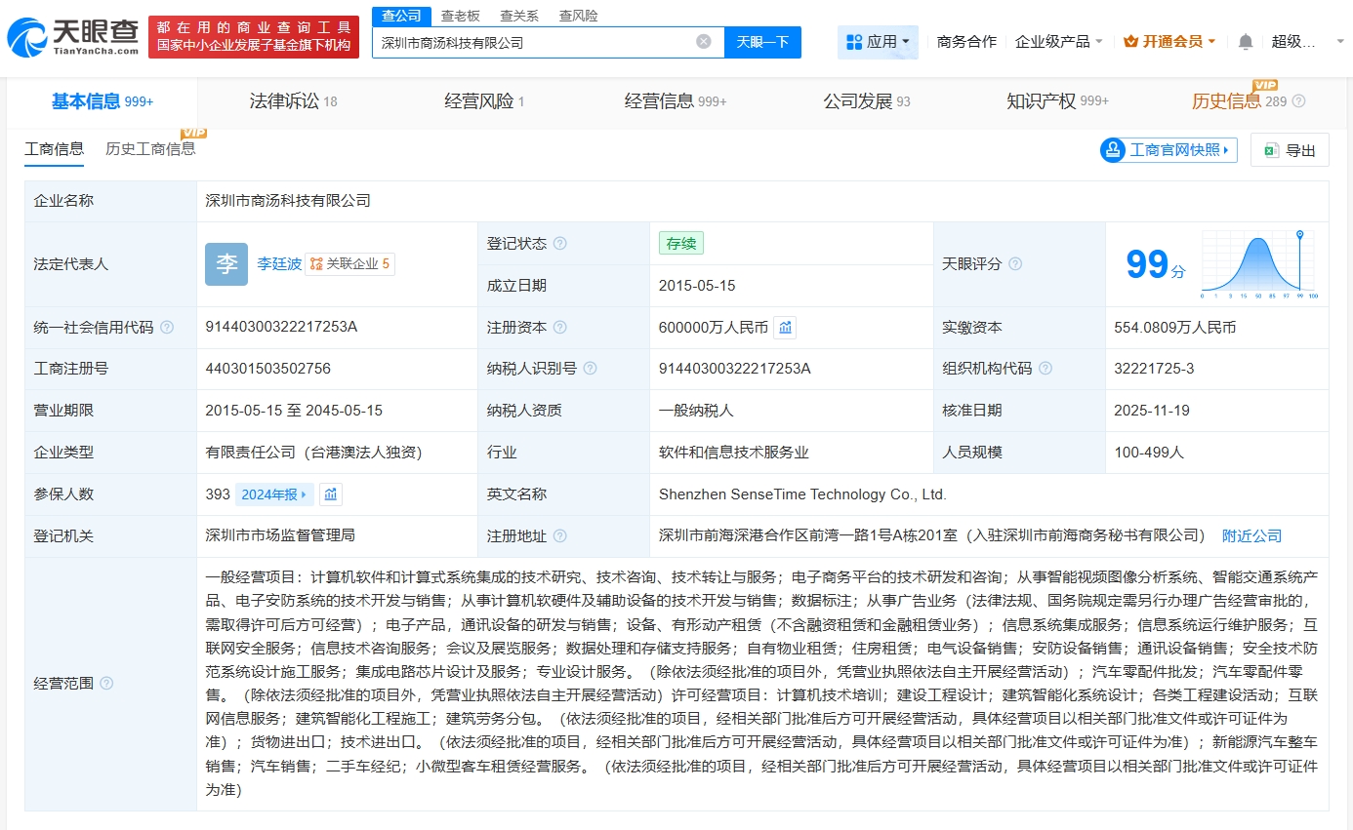Click inside the company search input field
The image size is (1353, 830).
click(x=537, y=41)
